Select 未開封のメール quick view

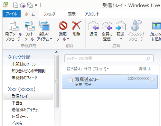(24, 64)
